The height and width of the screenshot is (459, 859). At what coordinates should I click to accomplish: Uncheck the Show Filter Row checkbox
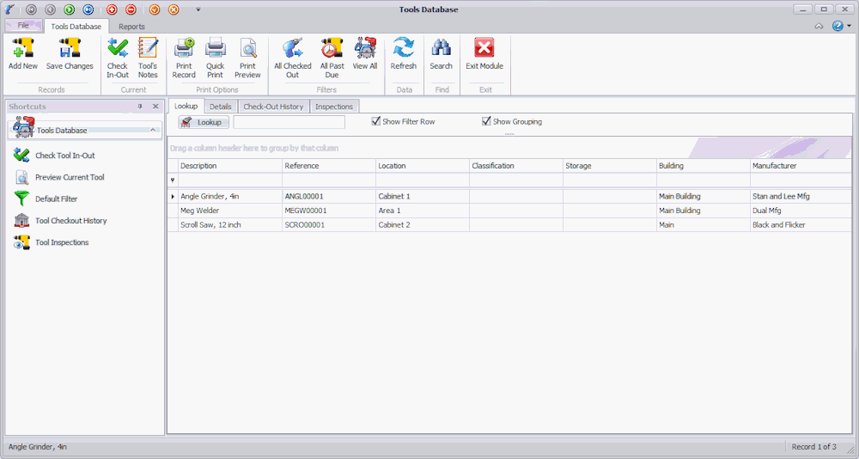pos(376,122)
